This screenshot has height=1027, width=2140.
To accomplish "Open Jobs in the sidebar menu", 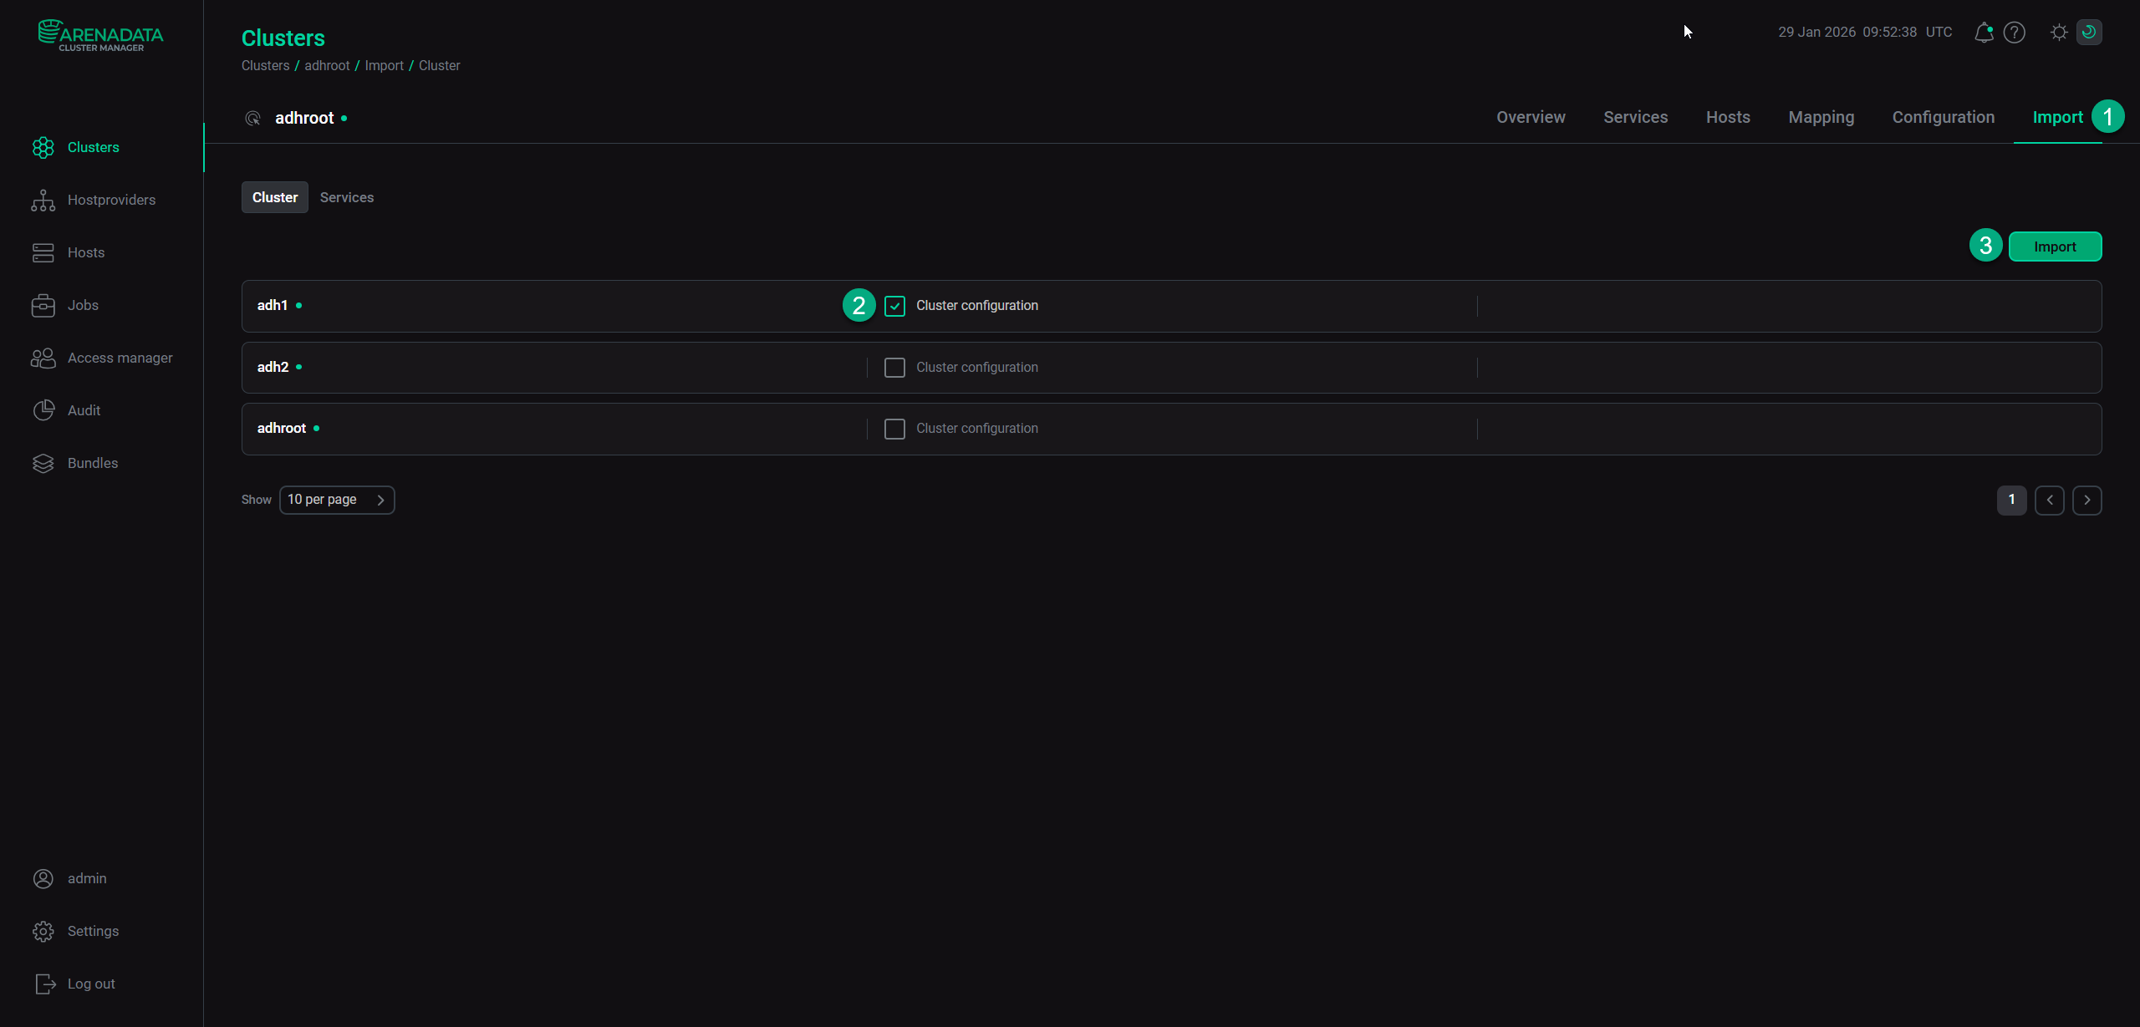I will pyautogui.click(x=83, y=306).
